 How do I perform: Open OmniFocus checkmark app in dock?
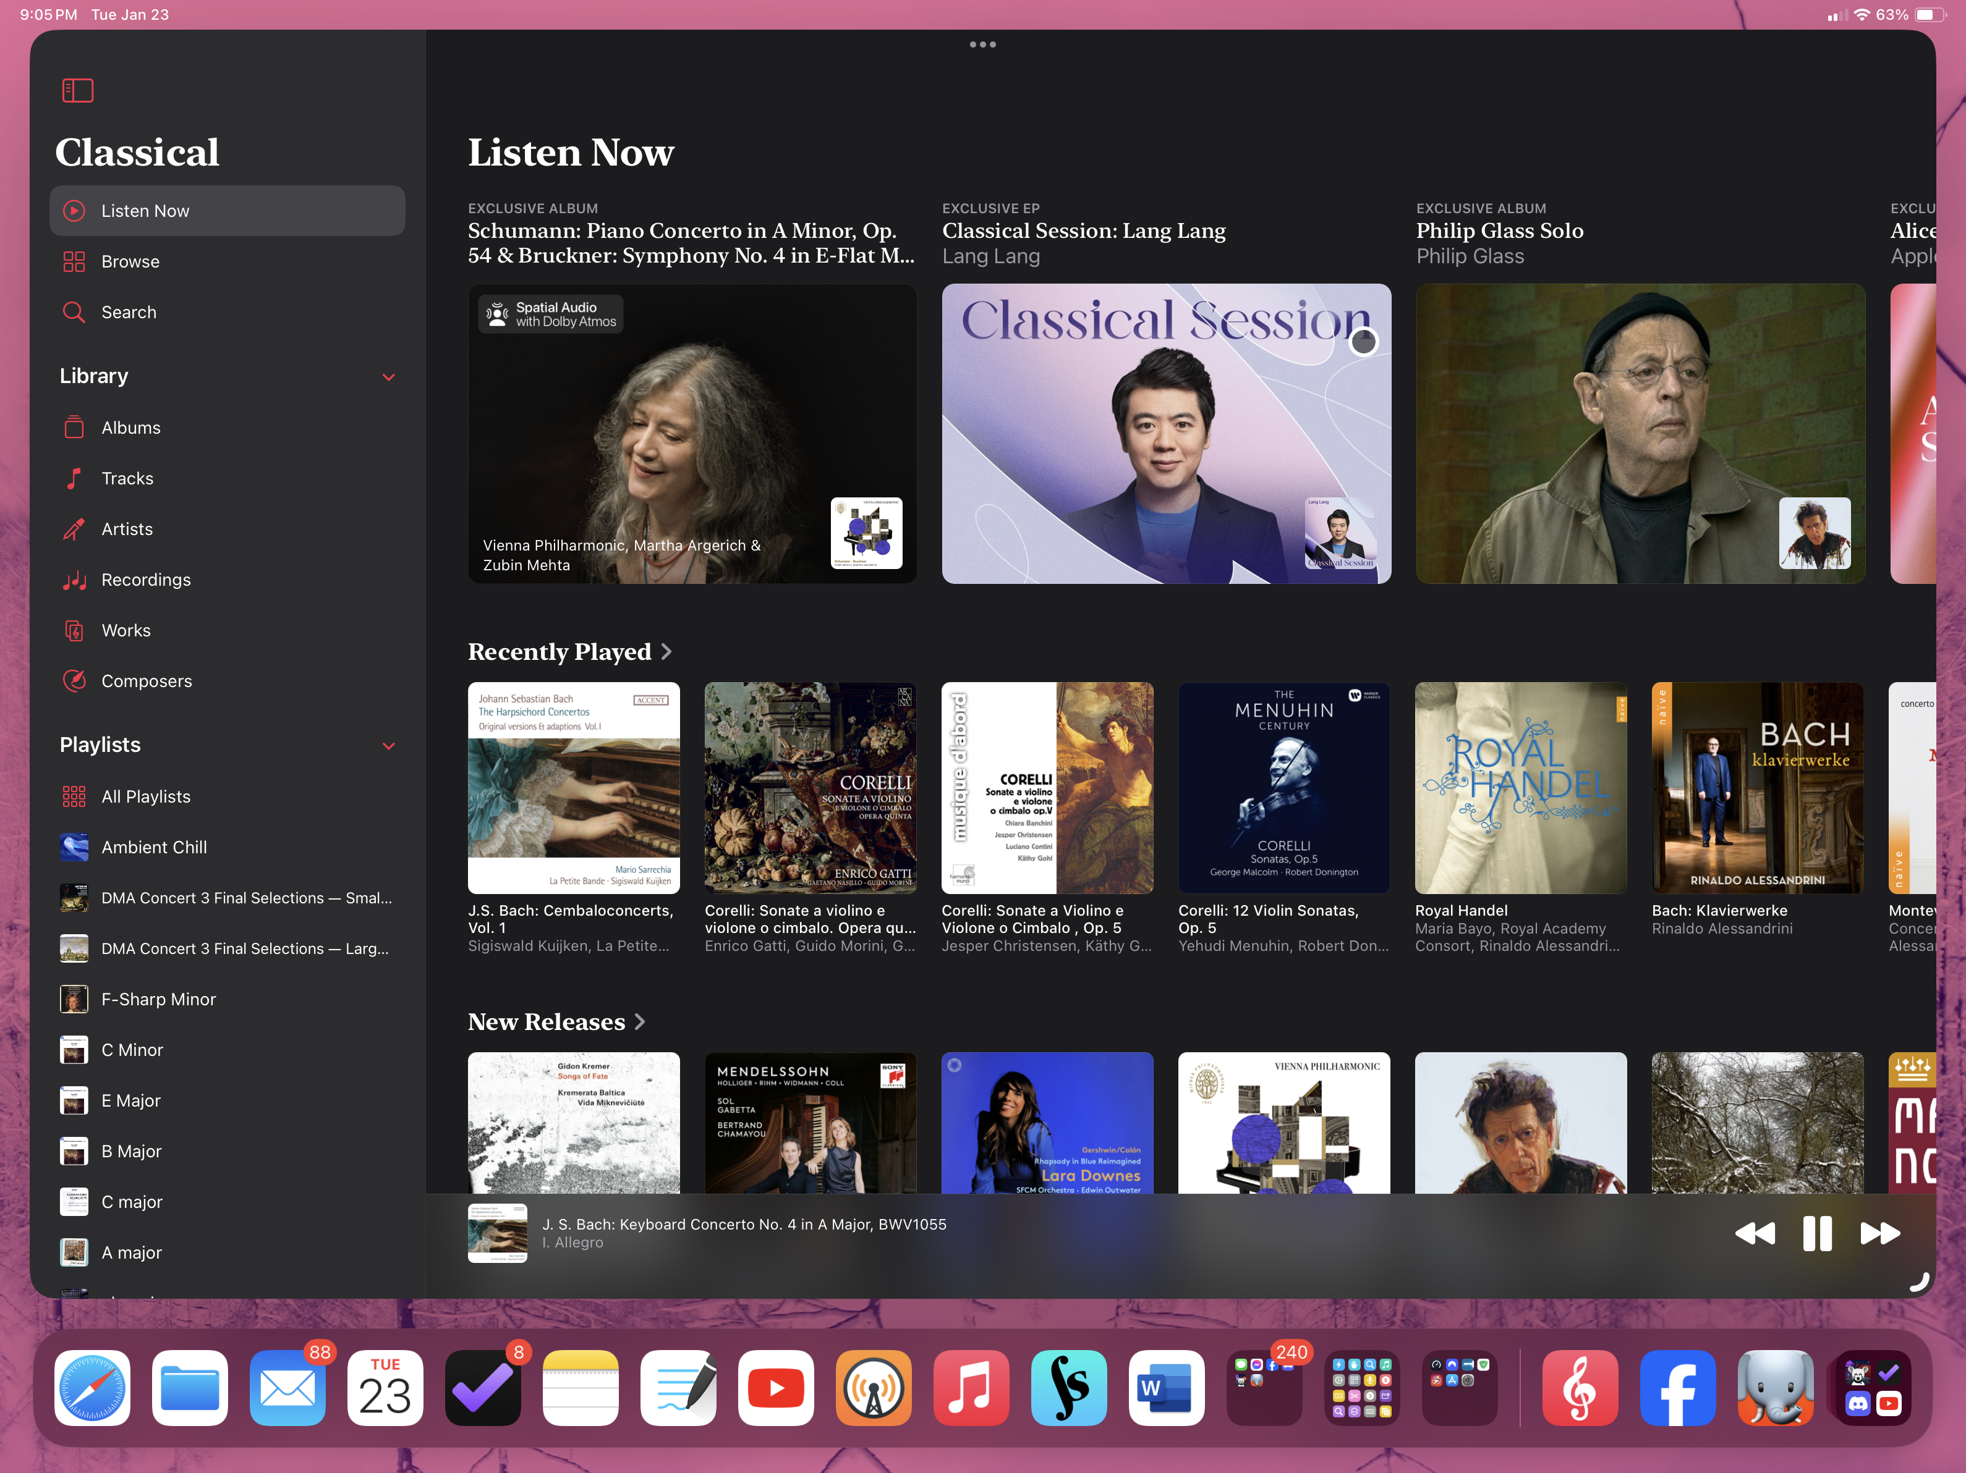coord(483,1388)
